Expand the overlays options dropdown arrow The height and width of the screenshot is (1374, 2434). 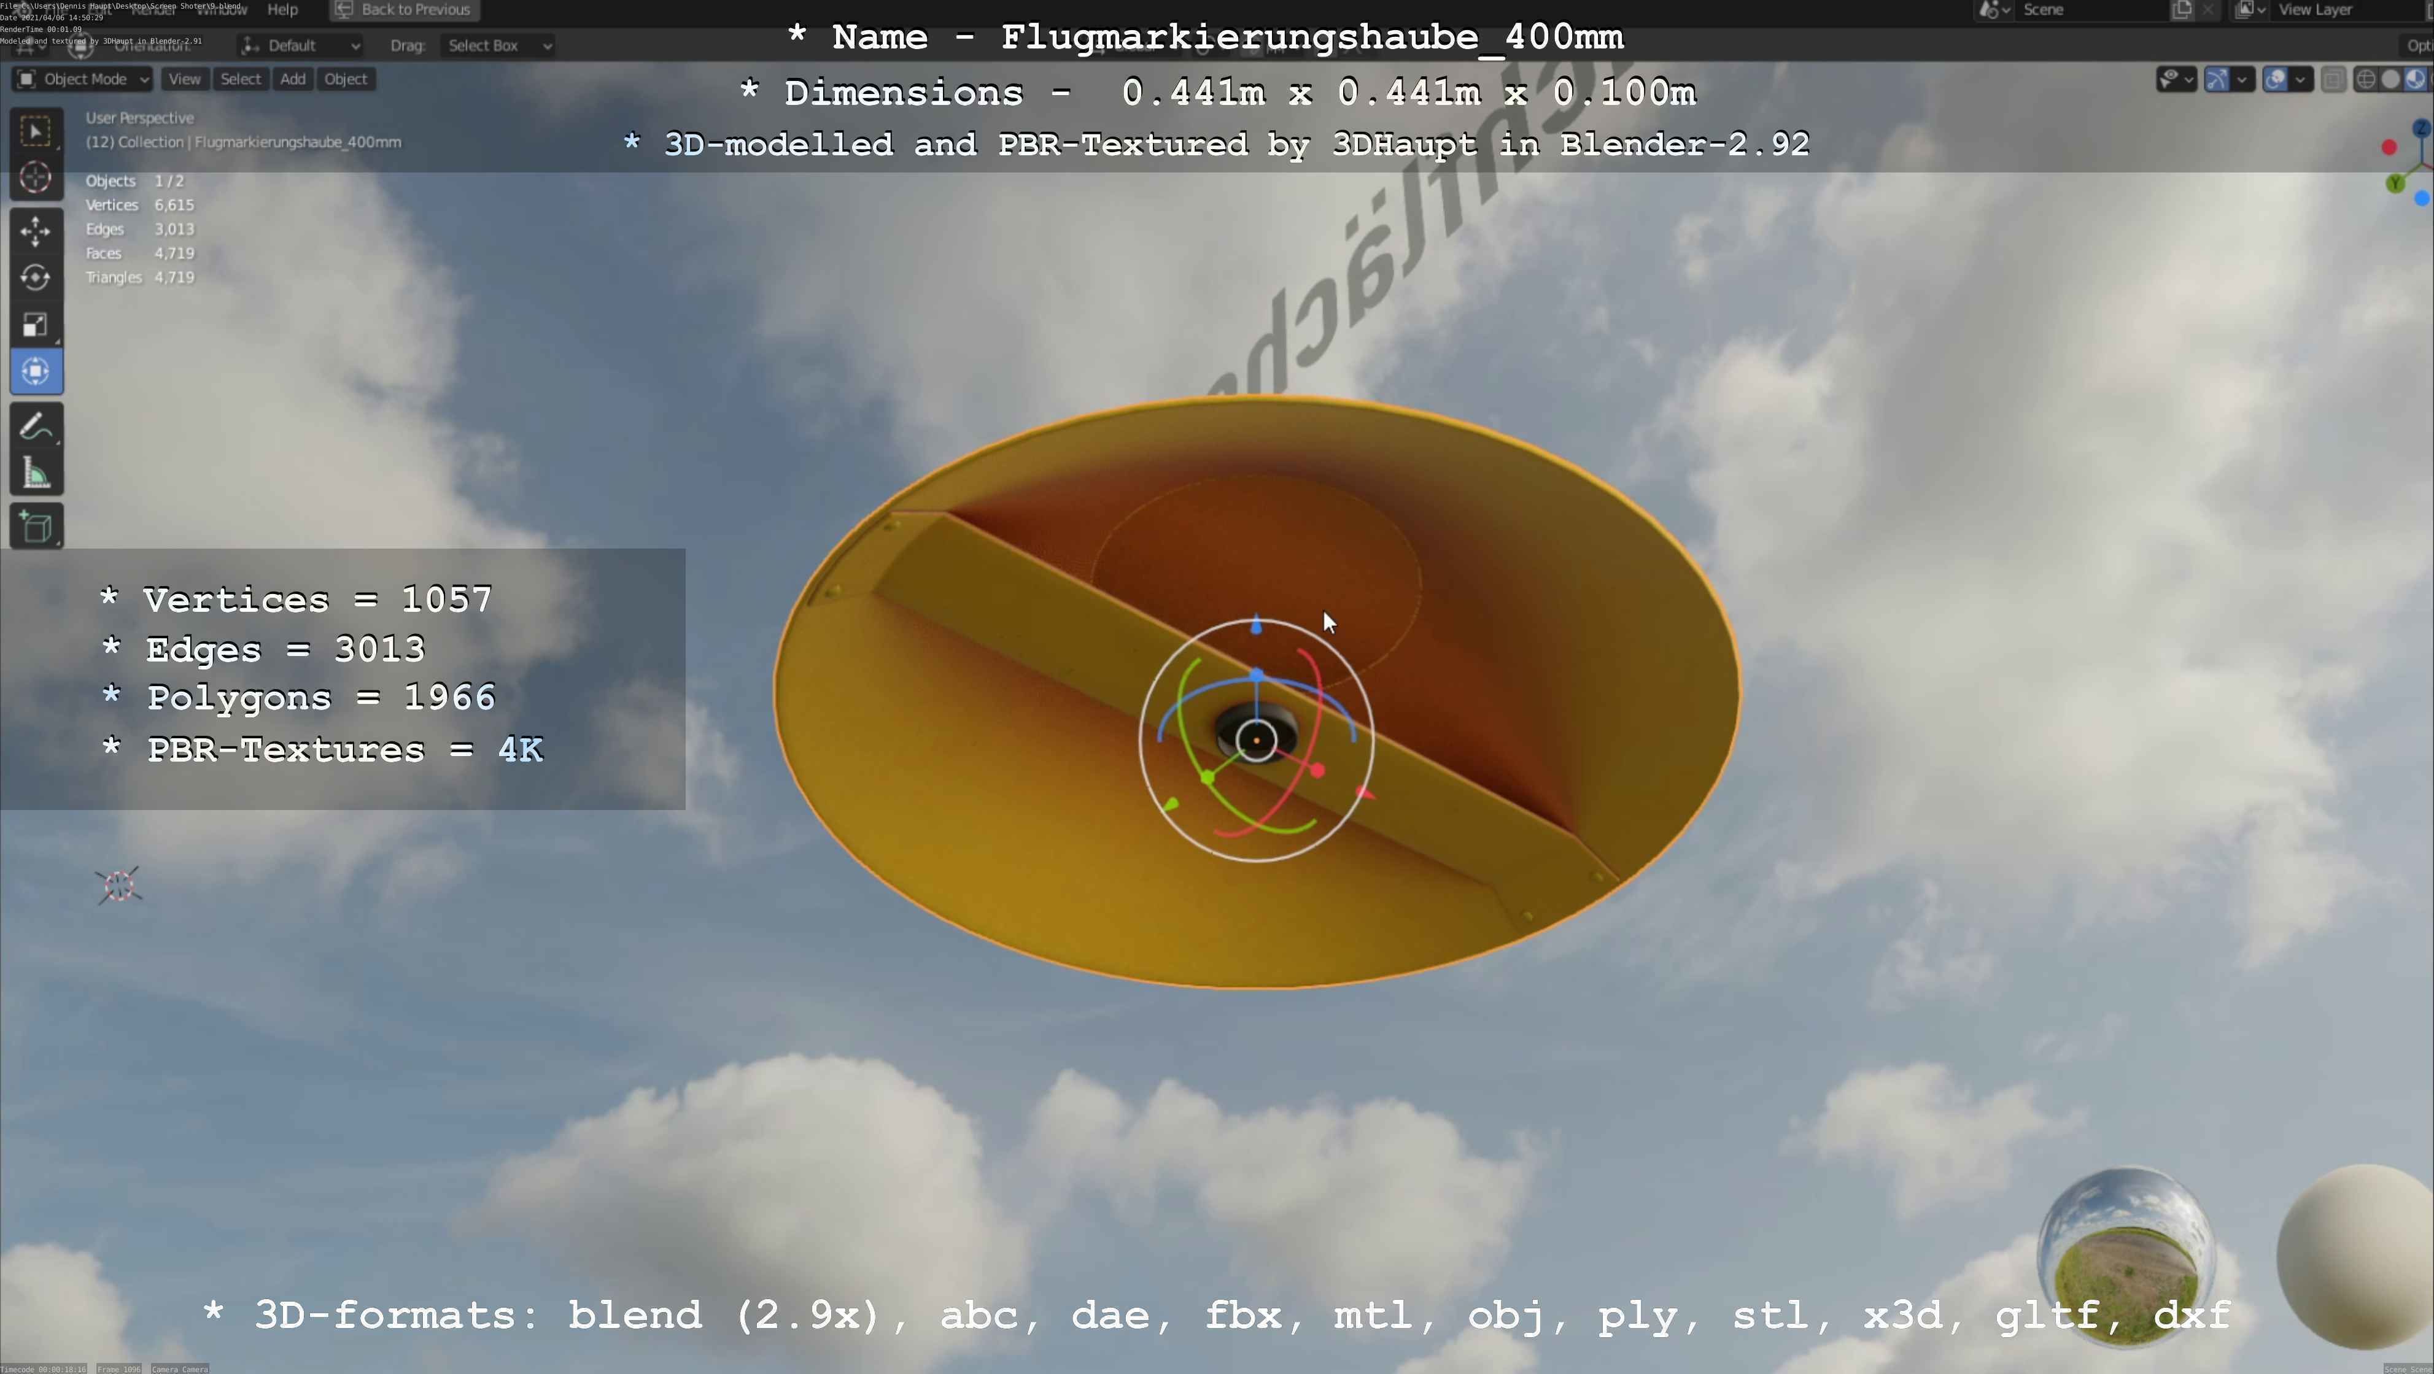coord(2301,79)
